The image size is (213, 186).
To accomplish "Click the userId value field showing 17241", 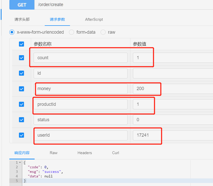I will 173,135.
